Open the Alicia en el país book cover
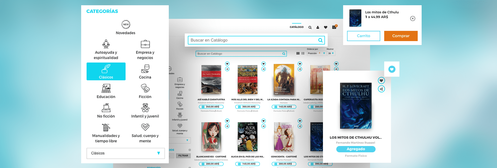497x168 pixels. [x=248, y=137]
